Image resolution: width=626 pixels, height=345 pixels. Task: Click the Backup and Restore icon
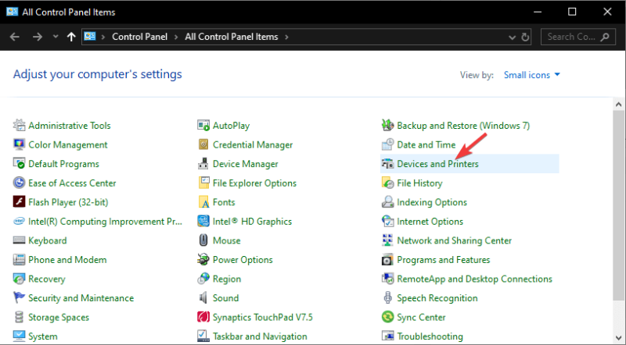(387, 125)
